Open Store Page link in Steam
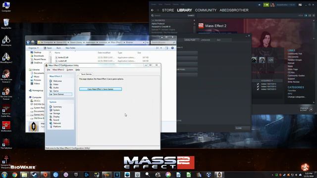317x178 pixels. pos(293,69)
